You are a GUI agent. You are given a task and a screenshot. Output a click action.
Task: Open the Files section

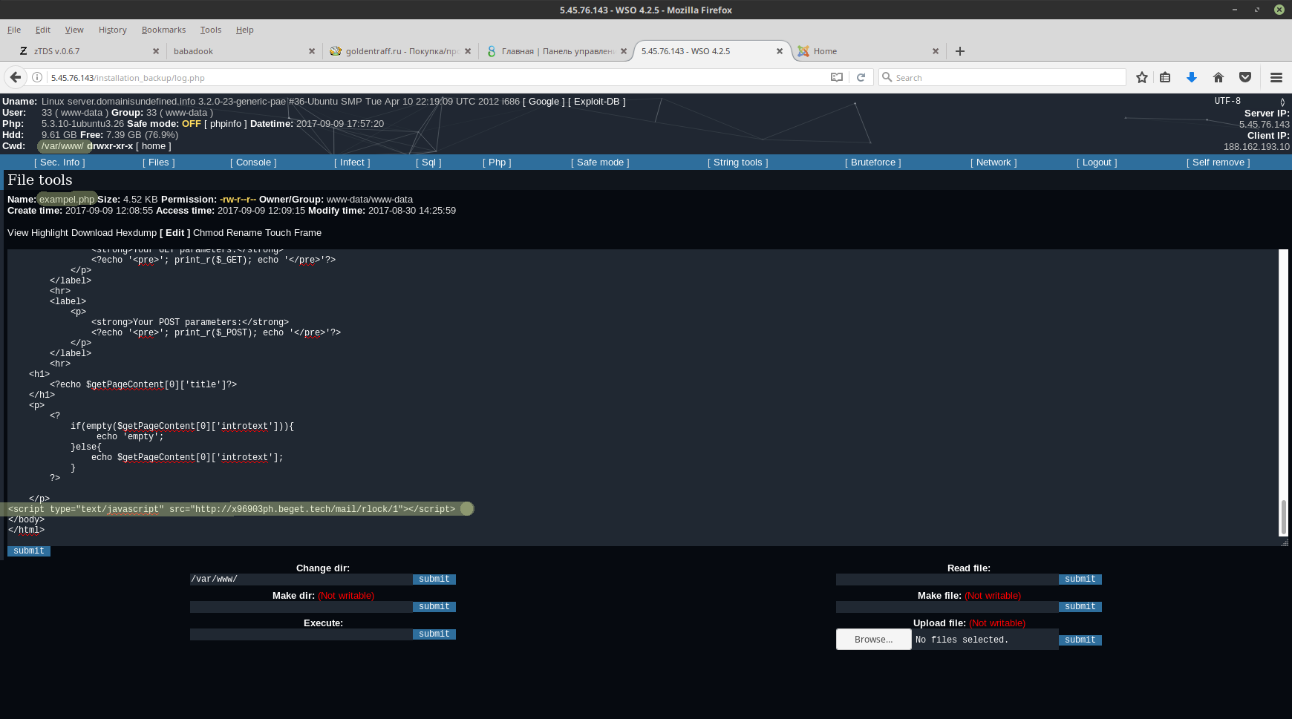[159, 162]
